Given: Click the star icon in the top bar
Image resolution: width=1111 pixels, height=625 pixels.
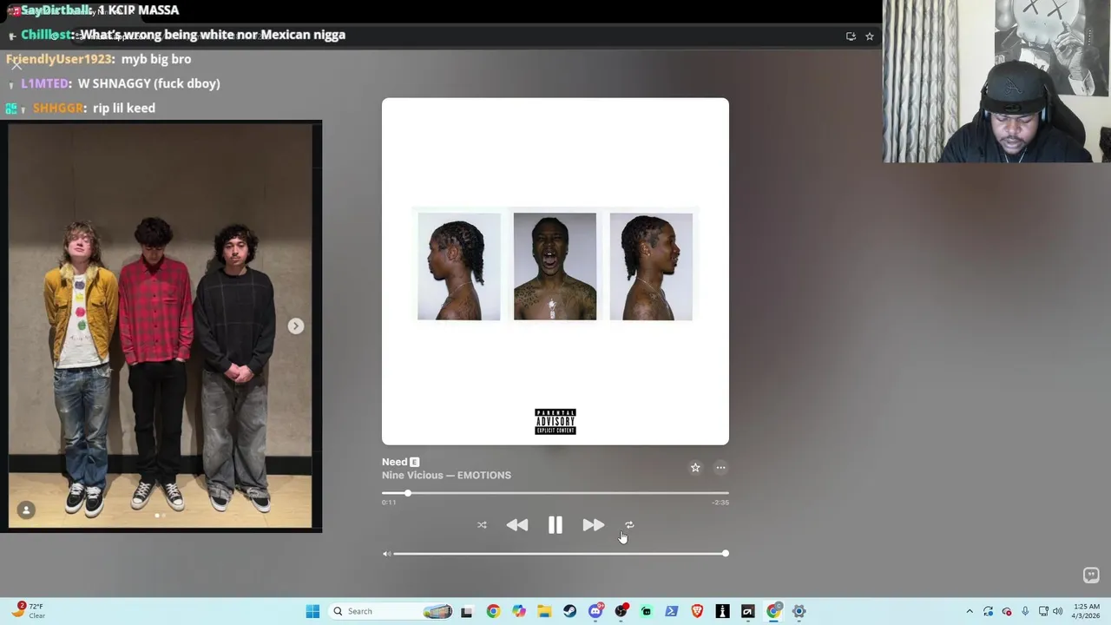Looking at the screenshot, I should point(869,36).
